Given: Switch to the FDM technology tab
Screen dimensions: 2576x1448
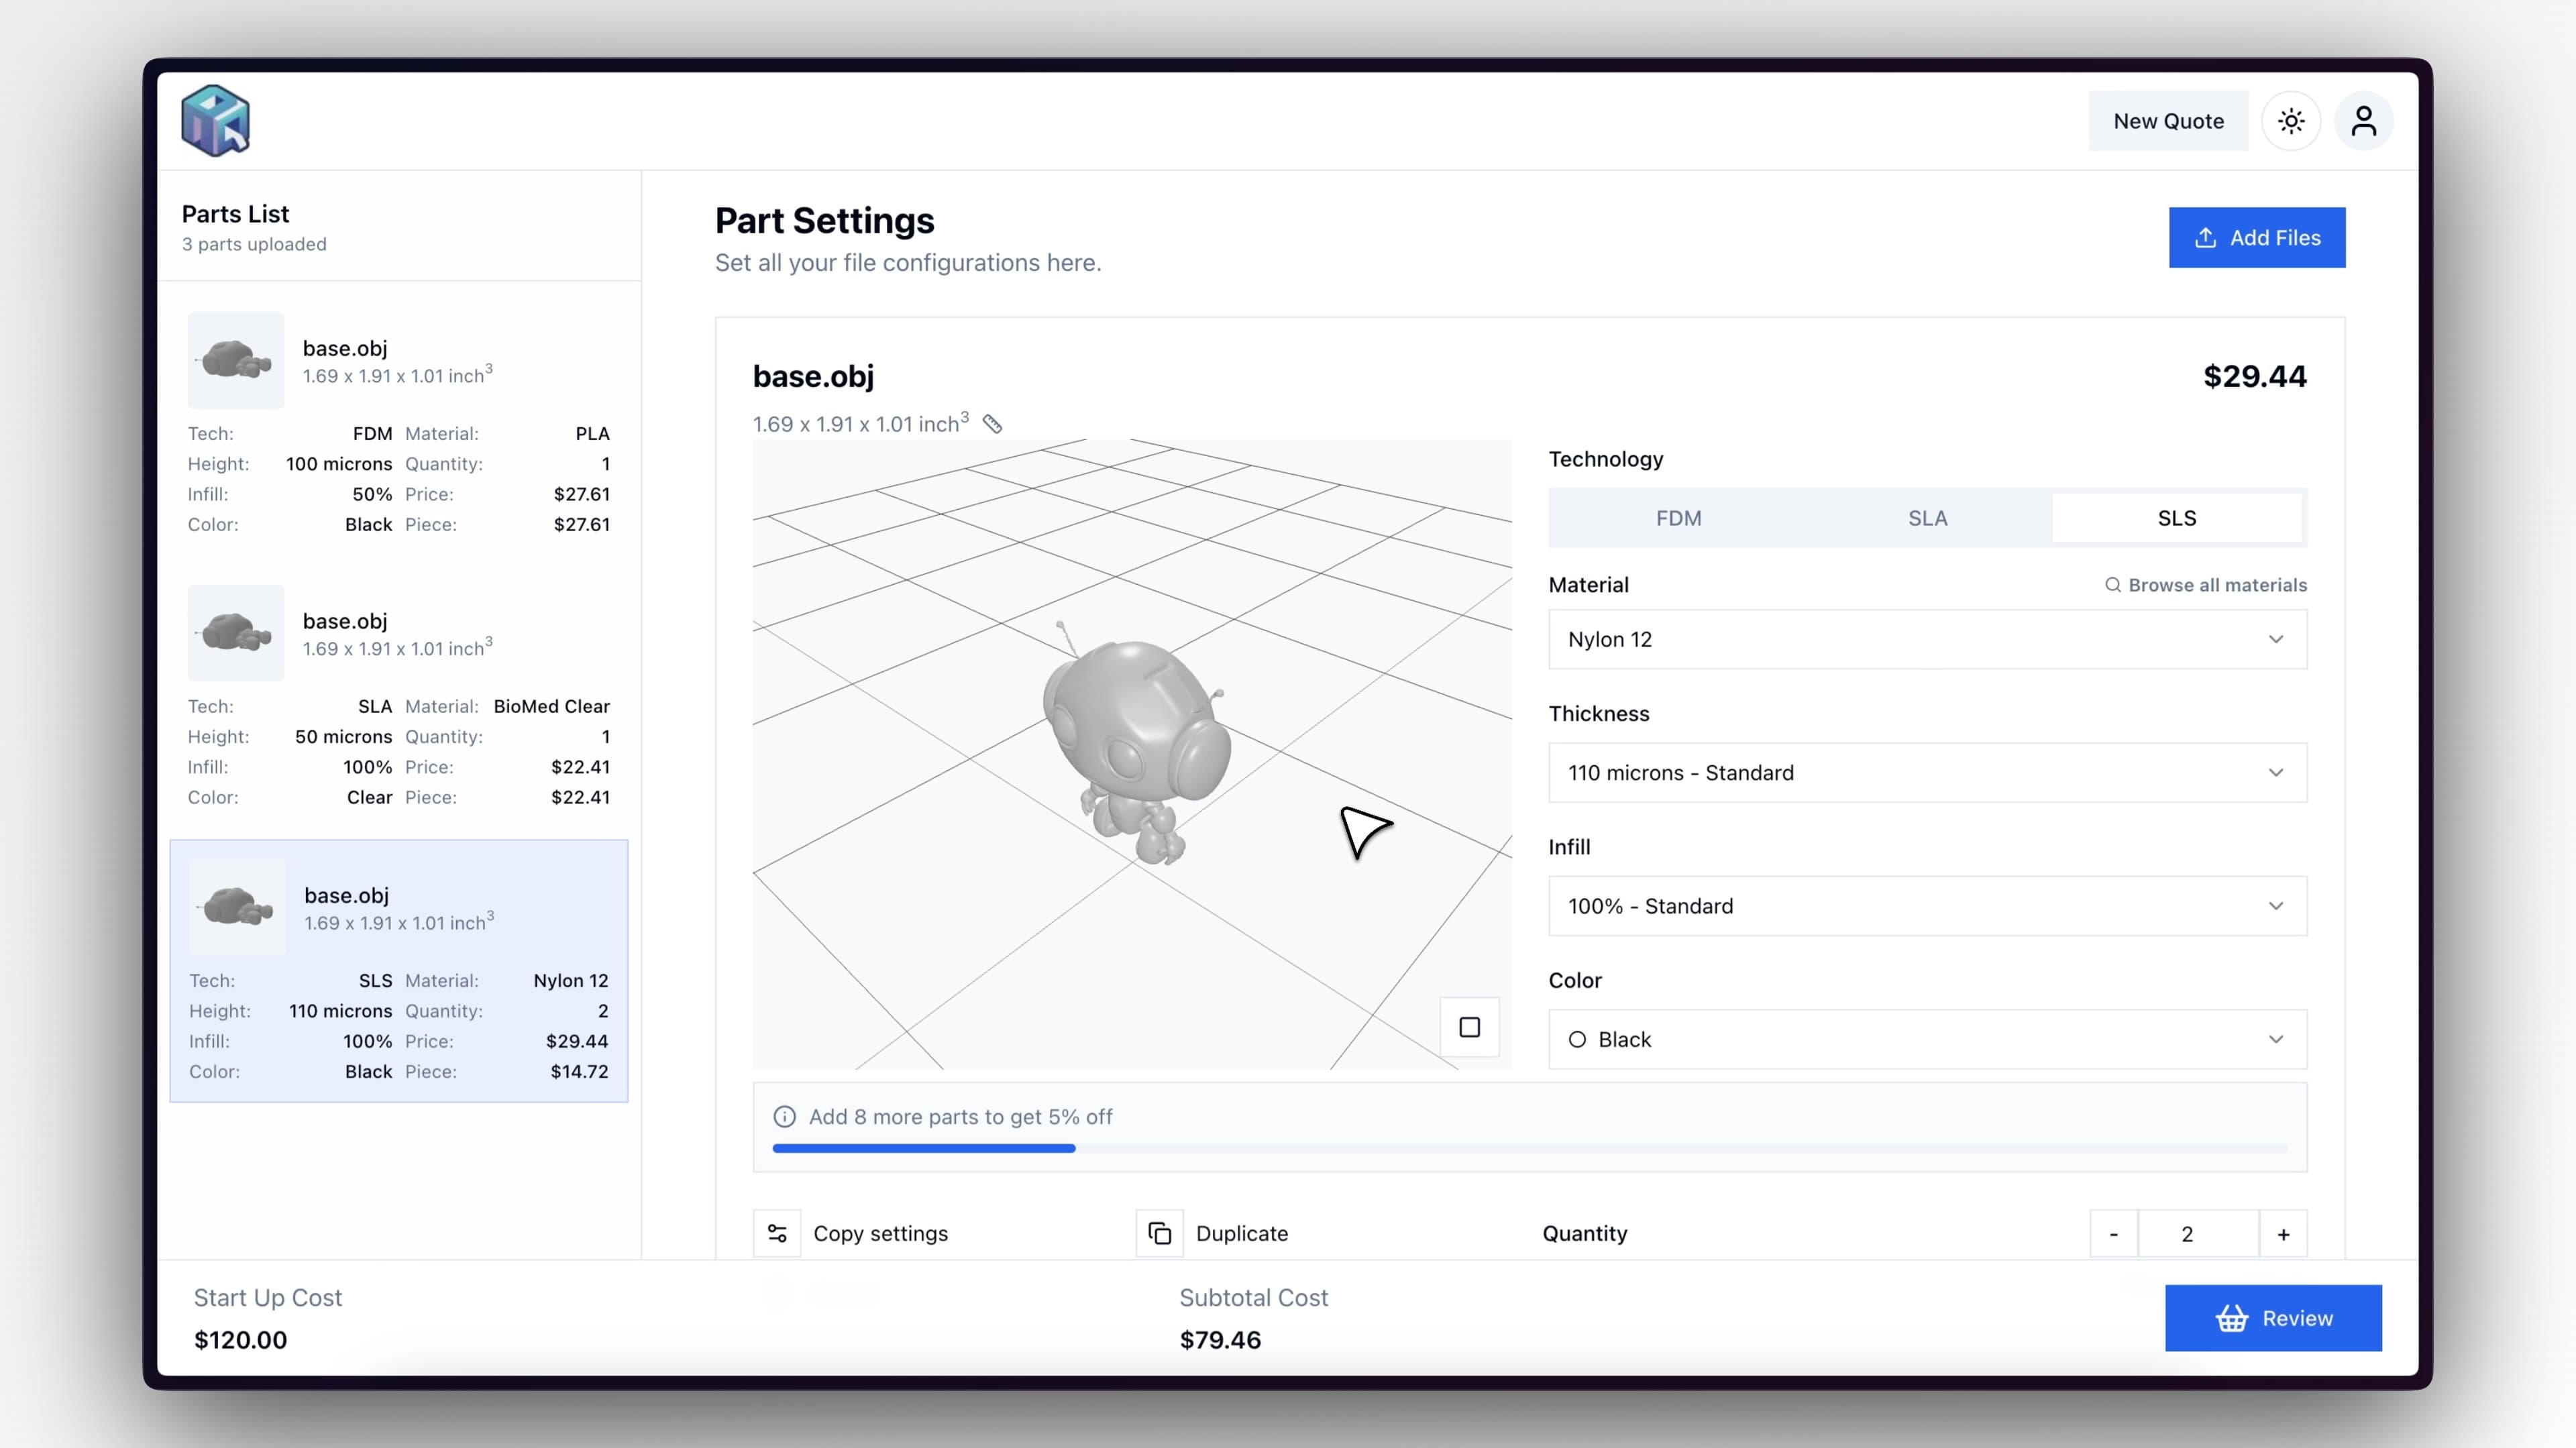Looking at the screenshot, I should pyautogui.click(x=1678, y=517).
